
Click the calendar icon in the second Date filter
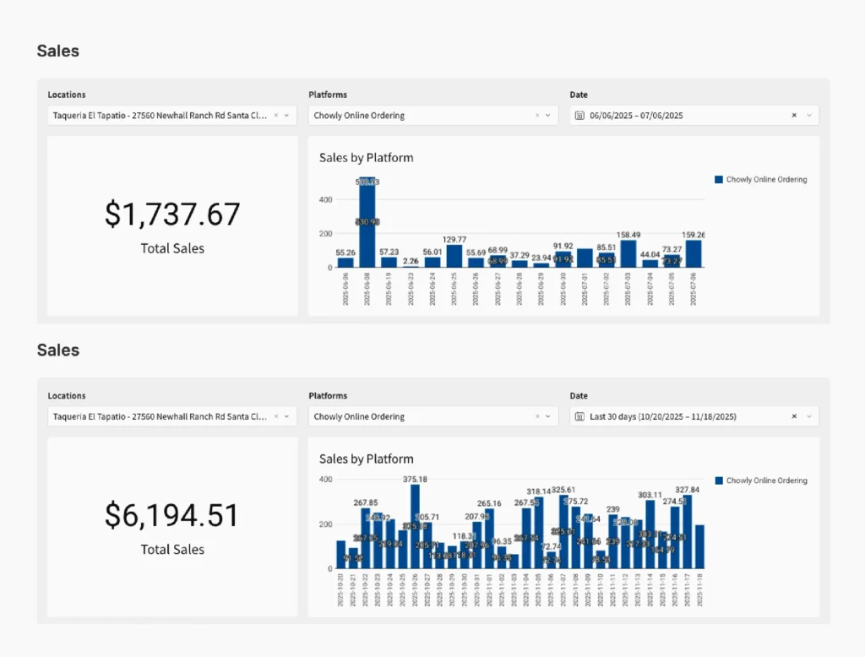pos(580,416)
